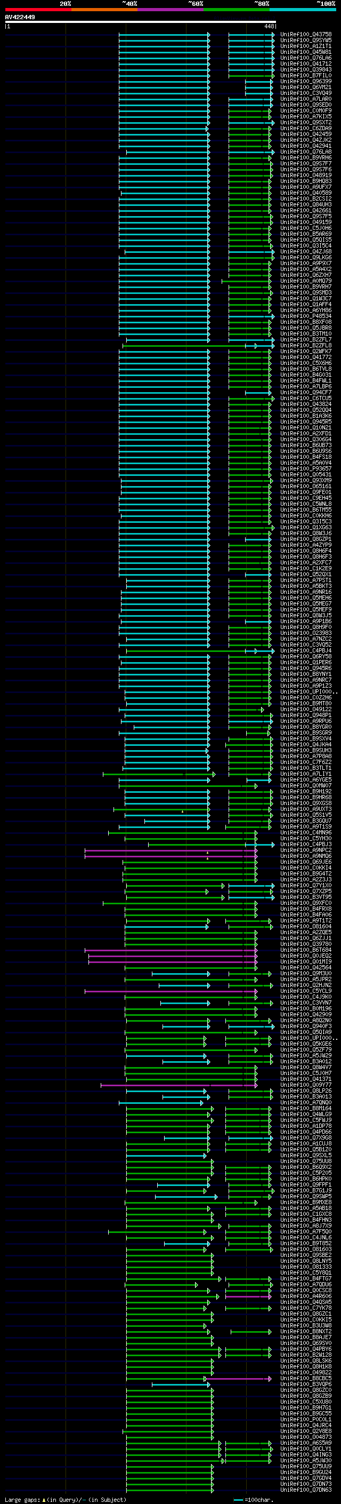Click hit name UniRef100_C4PBJ4
The height and width of the screenshot is (1504, 341).
[x=306, y=650]
